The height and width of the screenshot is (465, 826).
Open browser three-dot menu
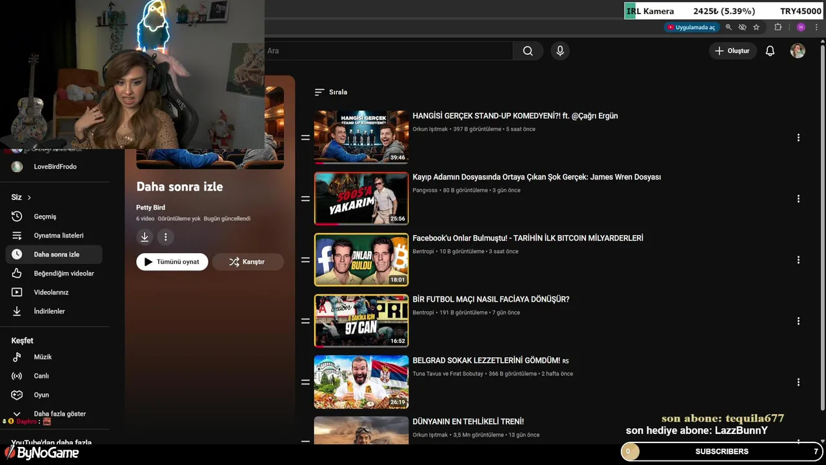tap(816, 27)
